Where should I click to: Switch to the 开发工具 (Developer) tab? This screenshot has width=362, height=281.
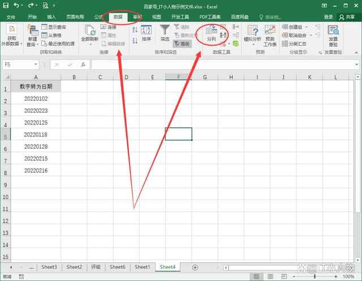[180, 17]
